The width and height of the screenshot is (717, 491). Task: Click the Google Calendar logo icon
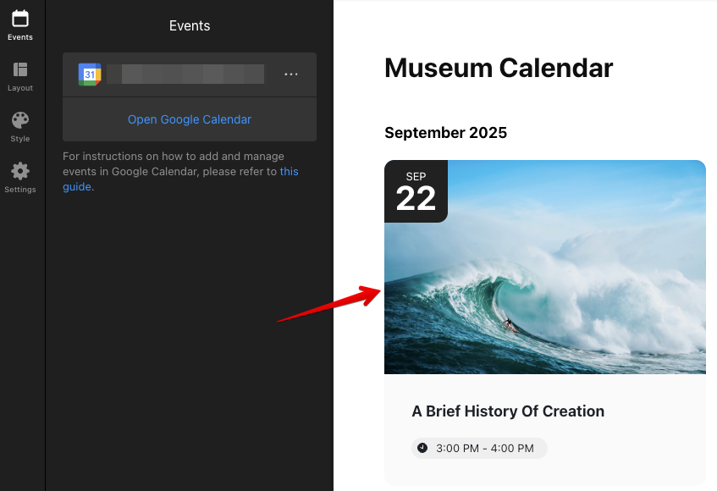coord(90,74)
